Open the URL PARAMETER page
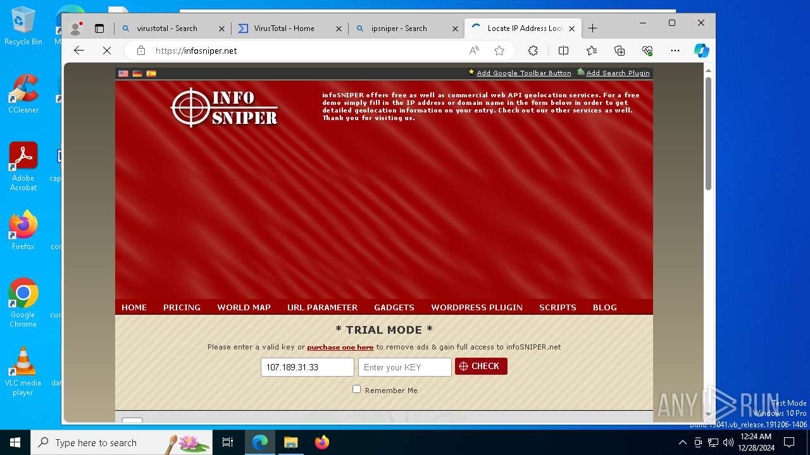Screen dimensions: 810x455 coord(322,307)
